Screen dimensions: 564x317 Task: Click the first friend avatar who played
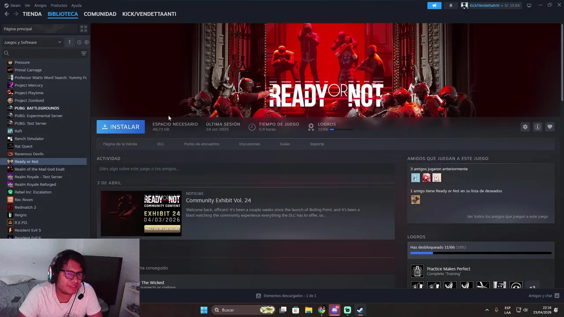coord(416,178)
